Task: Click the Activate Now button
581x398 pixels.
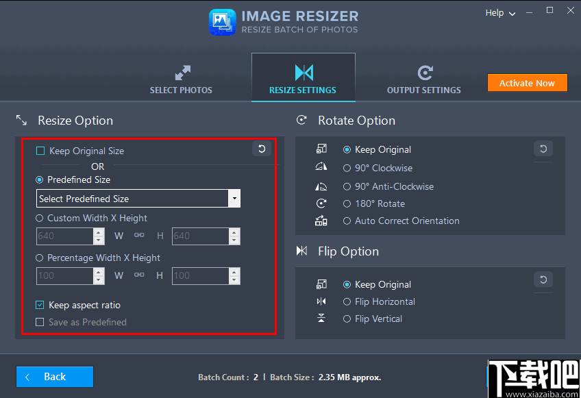Action: point(527,82)
